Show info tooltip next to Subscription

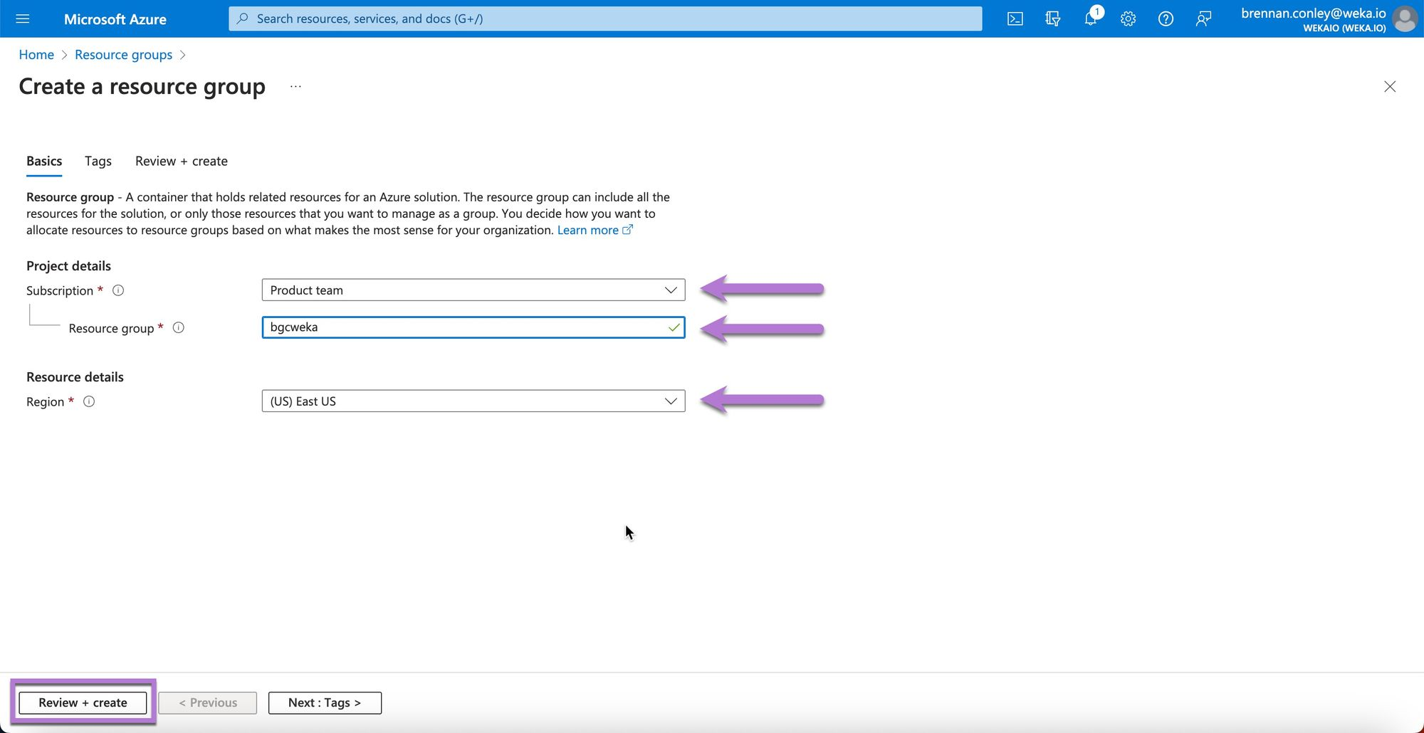pos(118,290)
